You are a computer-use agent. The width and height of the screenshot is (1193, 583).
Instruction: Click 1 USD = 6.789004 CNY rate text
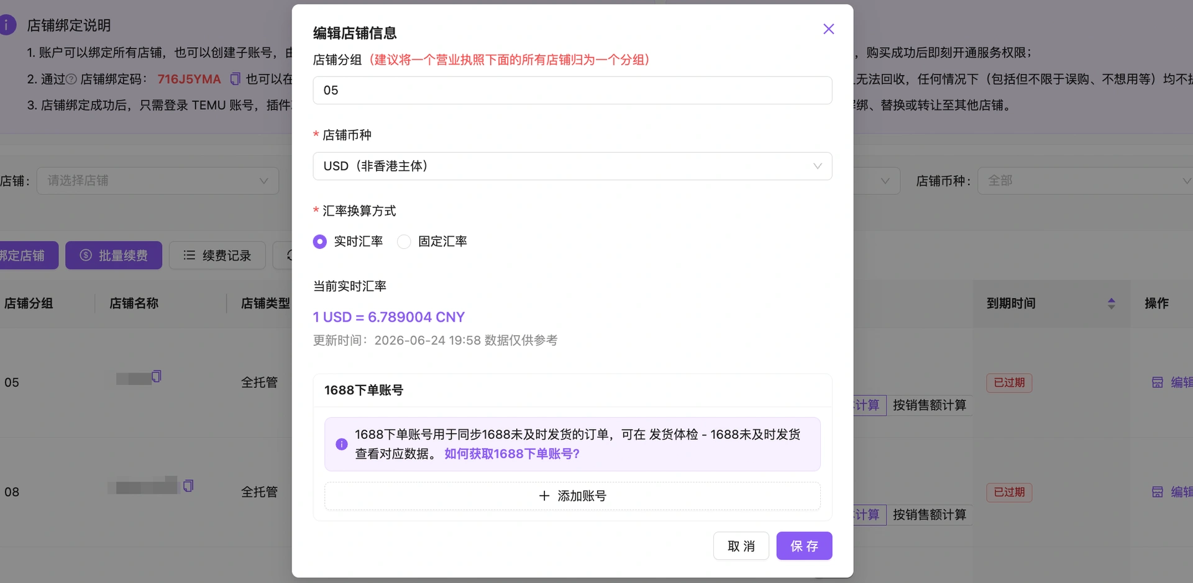pyautogui.click(x=389, y=317)
